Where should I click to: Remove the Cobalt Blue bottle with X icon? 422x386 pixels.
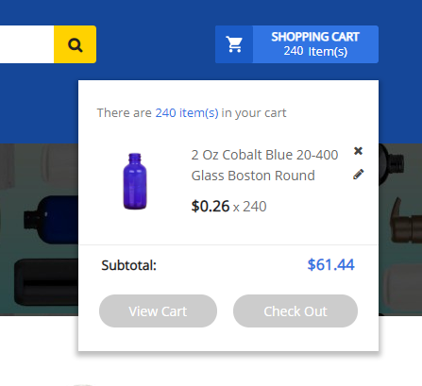pyautogui.click(x=358, y=151)
